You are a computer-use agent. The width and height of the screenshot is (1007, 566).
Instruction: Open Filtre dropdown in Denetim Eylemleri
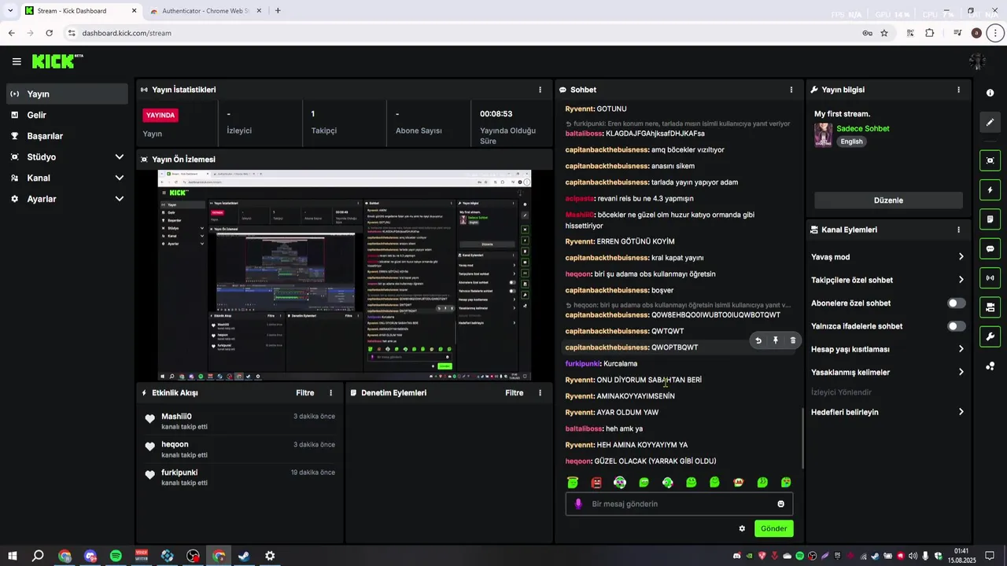(515, 393)
